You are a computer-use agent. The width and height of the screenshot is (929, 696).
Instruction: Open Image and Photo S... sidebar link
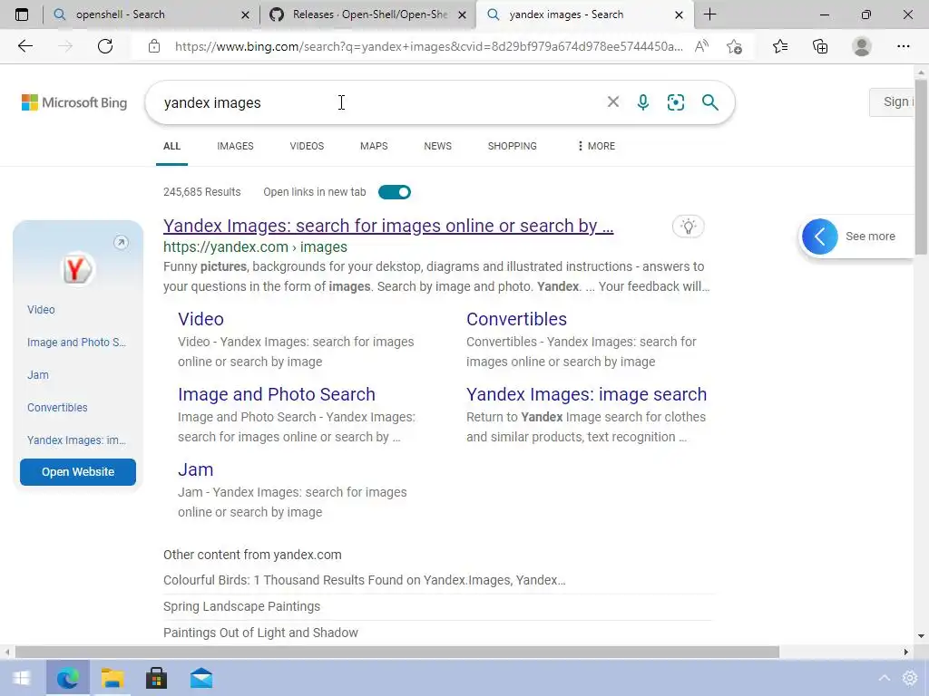[x=76, y=342]
